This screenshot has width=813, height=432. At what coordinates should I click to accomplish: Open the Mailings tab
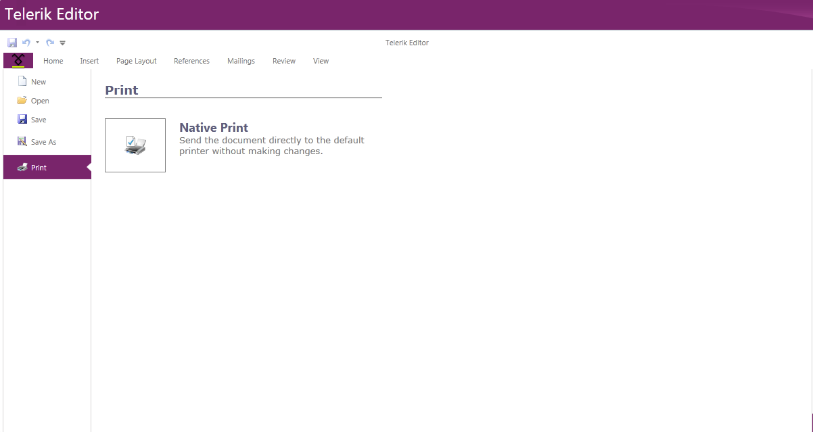point(241,61)
